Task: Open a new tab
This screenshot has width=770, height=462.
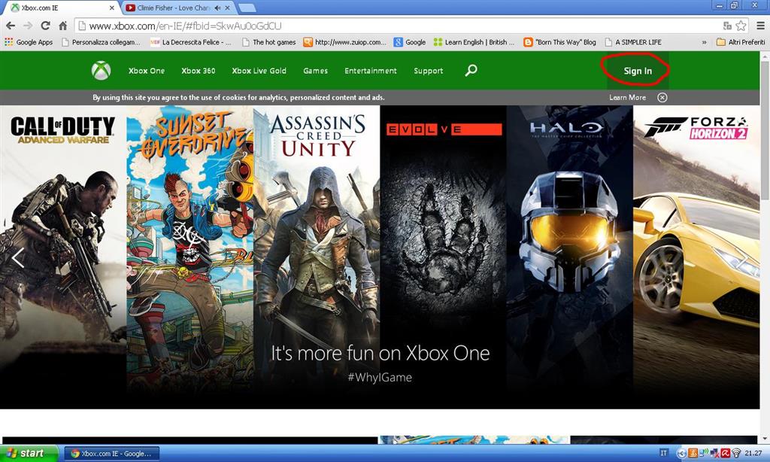Action: [x=246, y=8]
